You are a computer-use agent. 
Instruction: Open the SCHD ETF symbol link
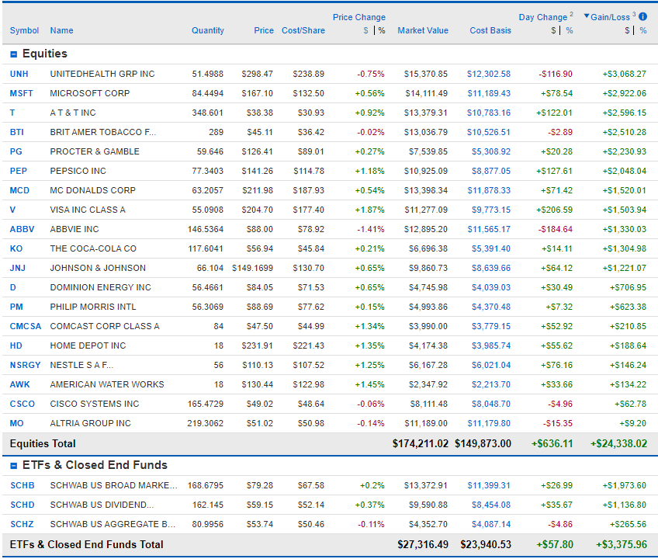pos(23,505)
